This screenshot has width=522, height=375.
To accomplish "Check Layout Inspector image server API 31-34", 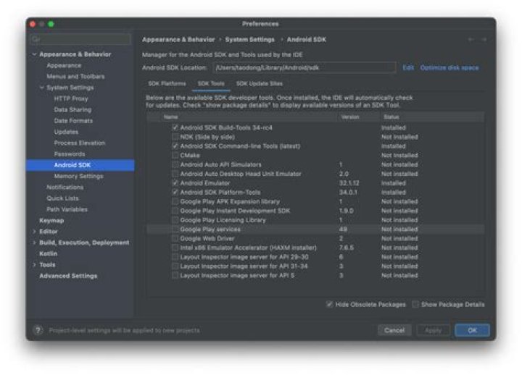I will pyautogui.click(x=175, y=266).
